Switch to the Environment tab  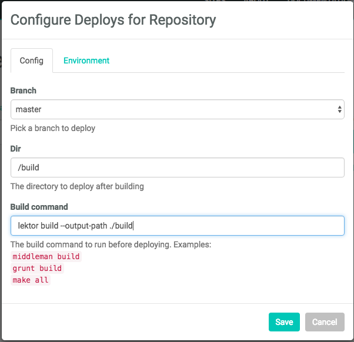click(x=86, y=61)
